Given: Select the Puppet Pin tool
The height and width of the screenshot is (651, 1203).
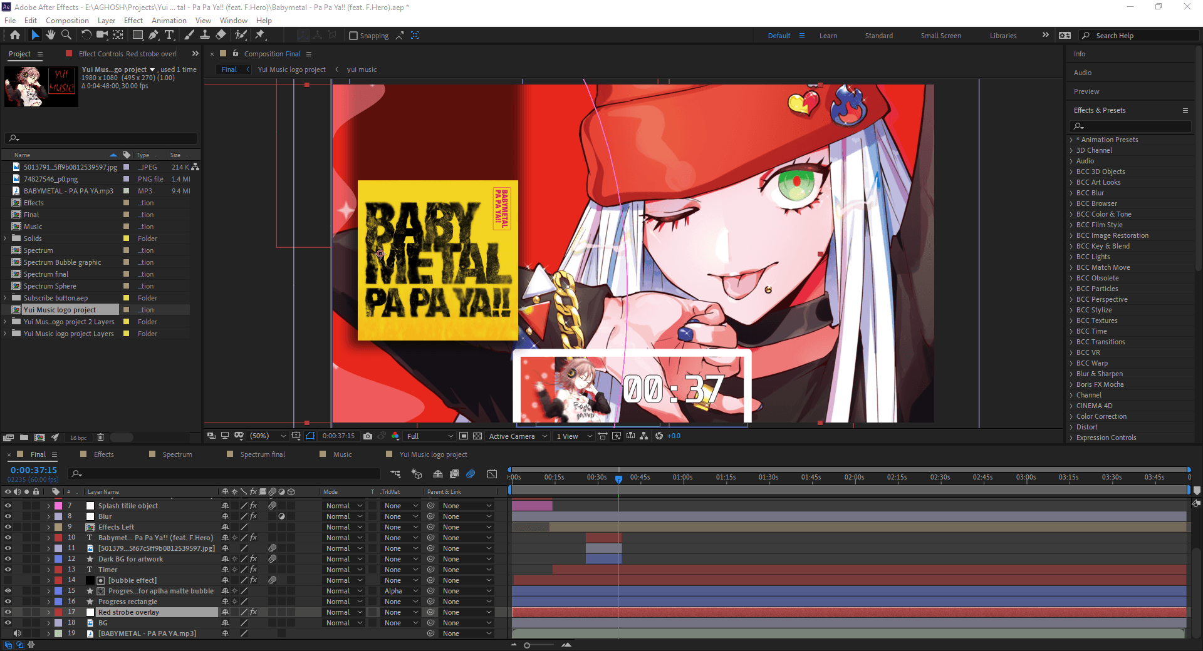Looking at the screenshot, I should pyautogui.click(x=259, y=35).
